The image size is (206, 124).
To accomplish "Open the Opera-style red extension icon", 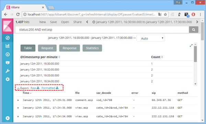I will click(x=193, y=14).
